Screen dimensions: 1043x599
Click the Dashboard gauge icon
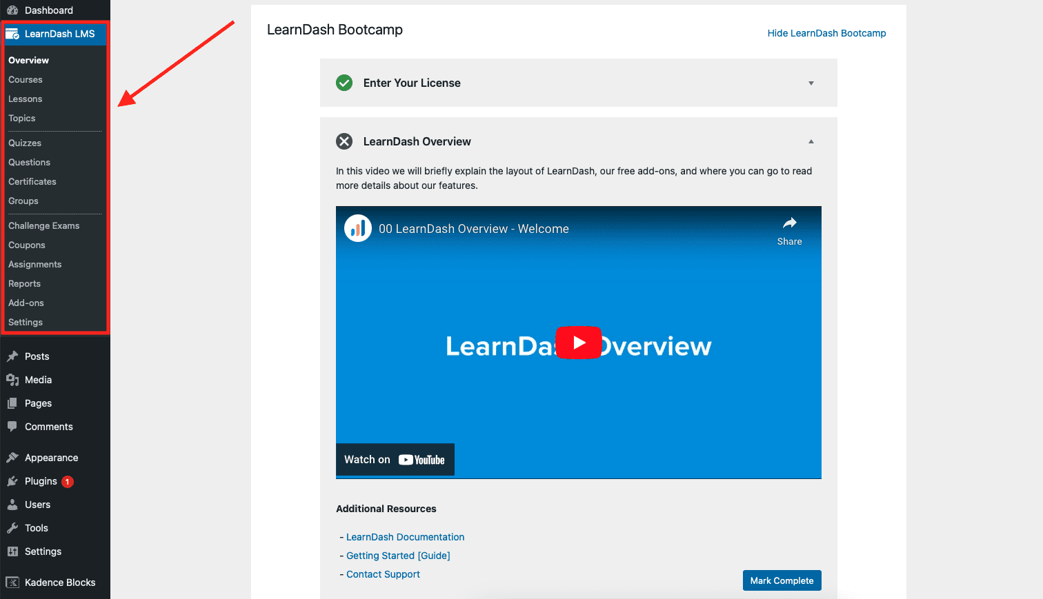click(x=12, y=10)
